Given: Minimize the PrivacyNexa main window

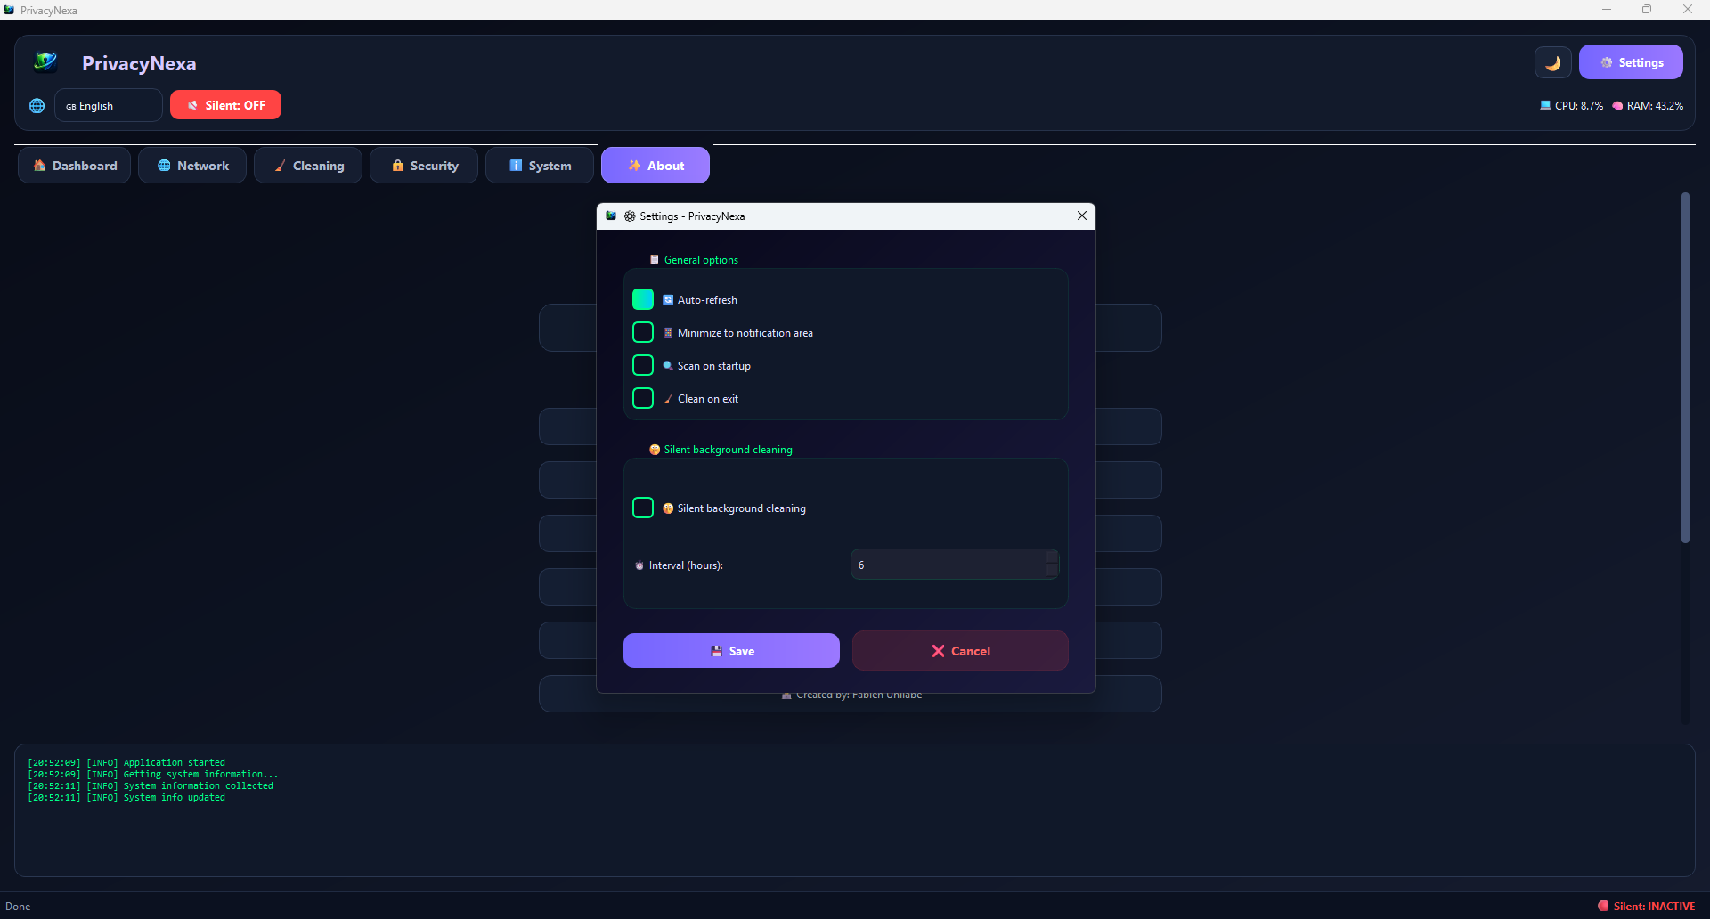Looking at the screenshot, I should click(1607, 10).
